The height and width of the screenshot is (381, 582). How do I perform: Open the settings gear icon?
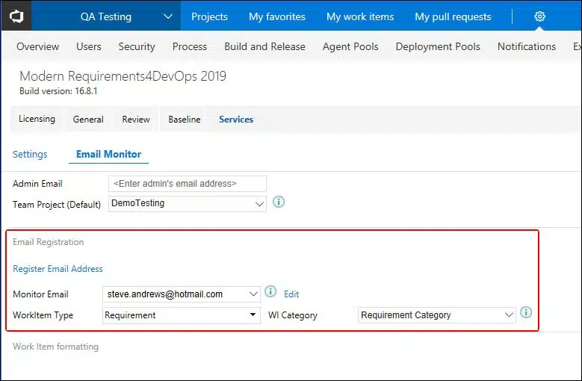pos(540,16)
